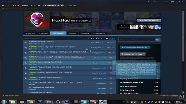The width and height of the screenshot is (186, 104).
Task: Click the taskbar clock and date
Action: [178, 102]
